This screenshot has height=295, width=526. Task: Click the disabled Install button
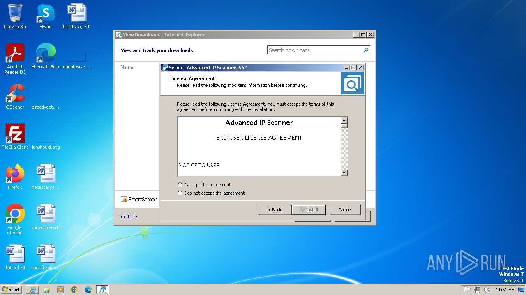[309, 210]
